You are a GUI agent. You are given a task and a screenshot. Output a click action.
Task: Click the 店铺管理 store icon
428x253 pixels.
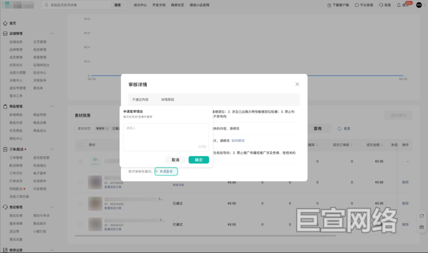(x=5, y=34)
